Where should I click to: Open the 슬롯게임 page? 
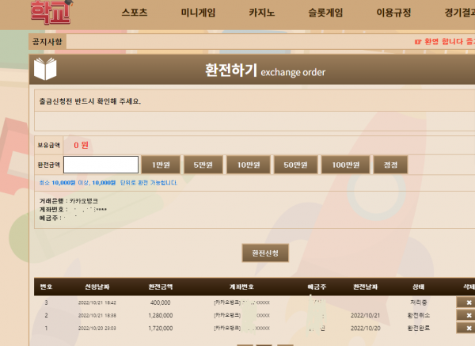tap(325, 13)
